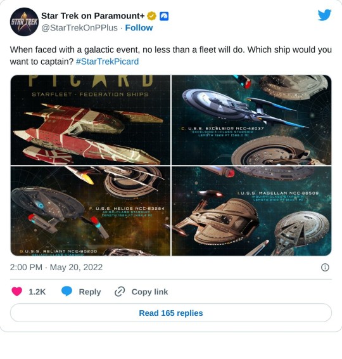
Task: Click the blue reply speech bubble icon
Action: tap(66, 292)
